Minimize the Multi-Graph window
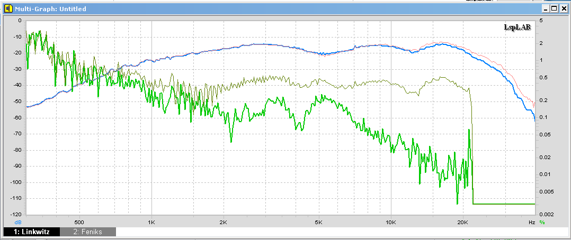 click(546, 9)
